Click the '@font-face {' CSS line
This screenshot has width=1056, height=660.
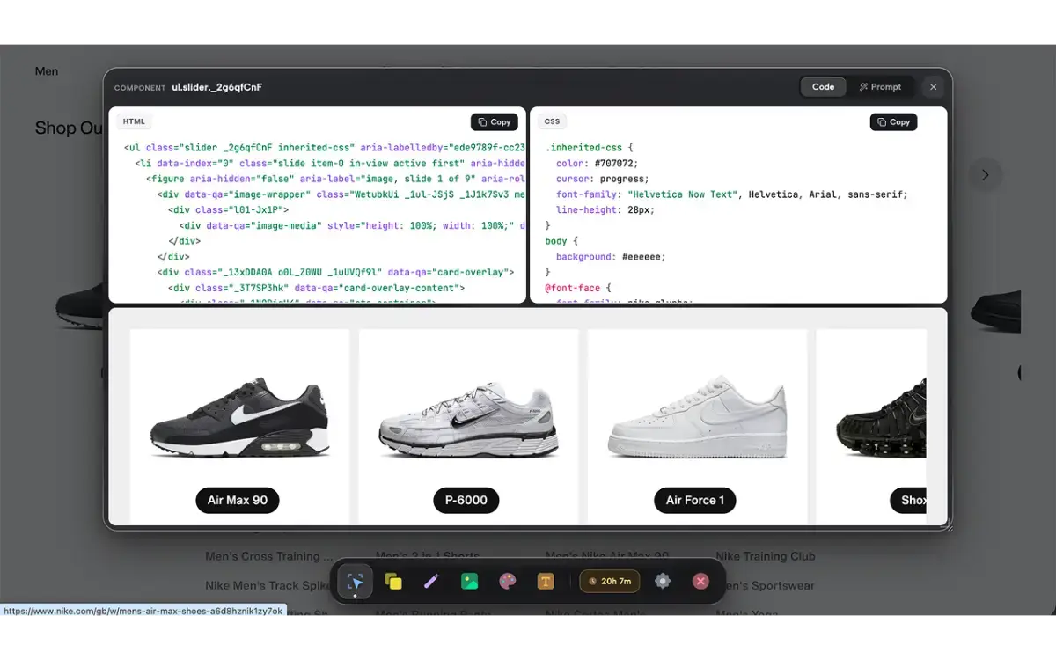[x=577, y=288]
